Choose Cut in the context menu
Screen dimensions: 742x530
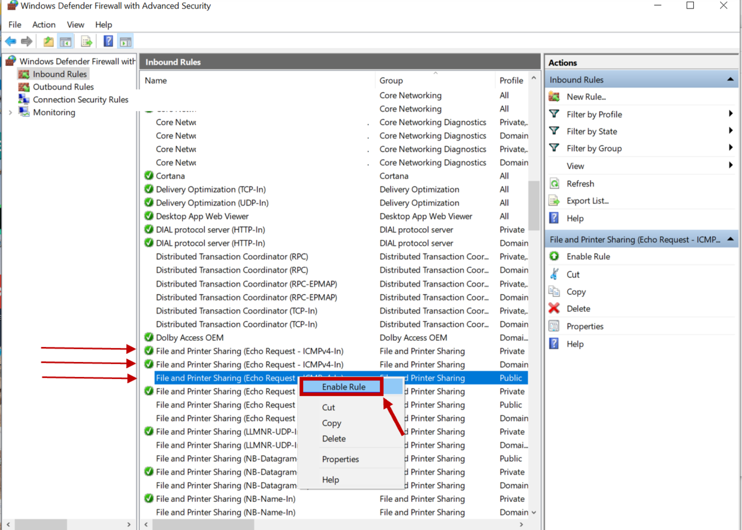tap(328, 407)
